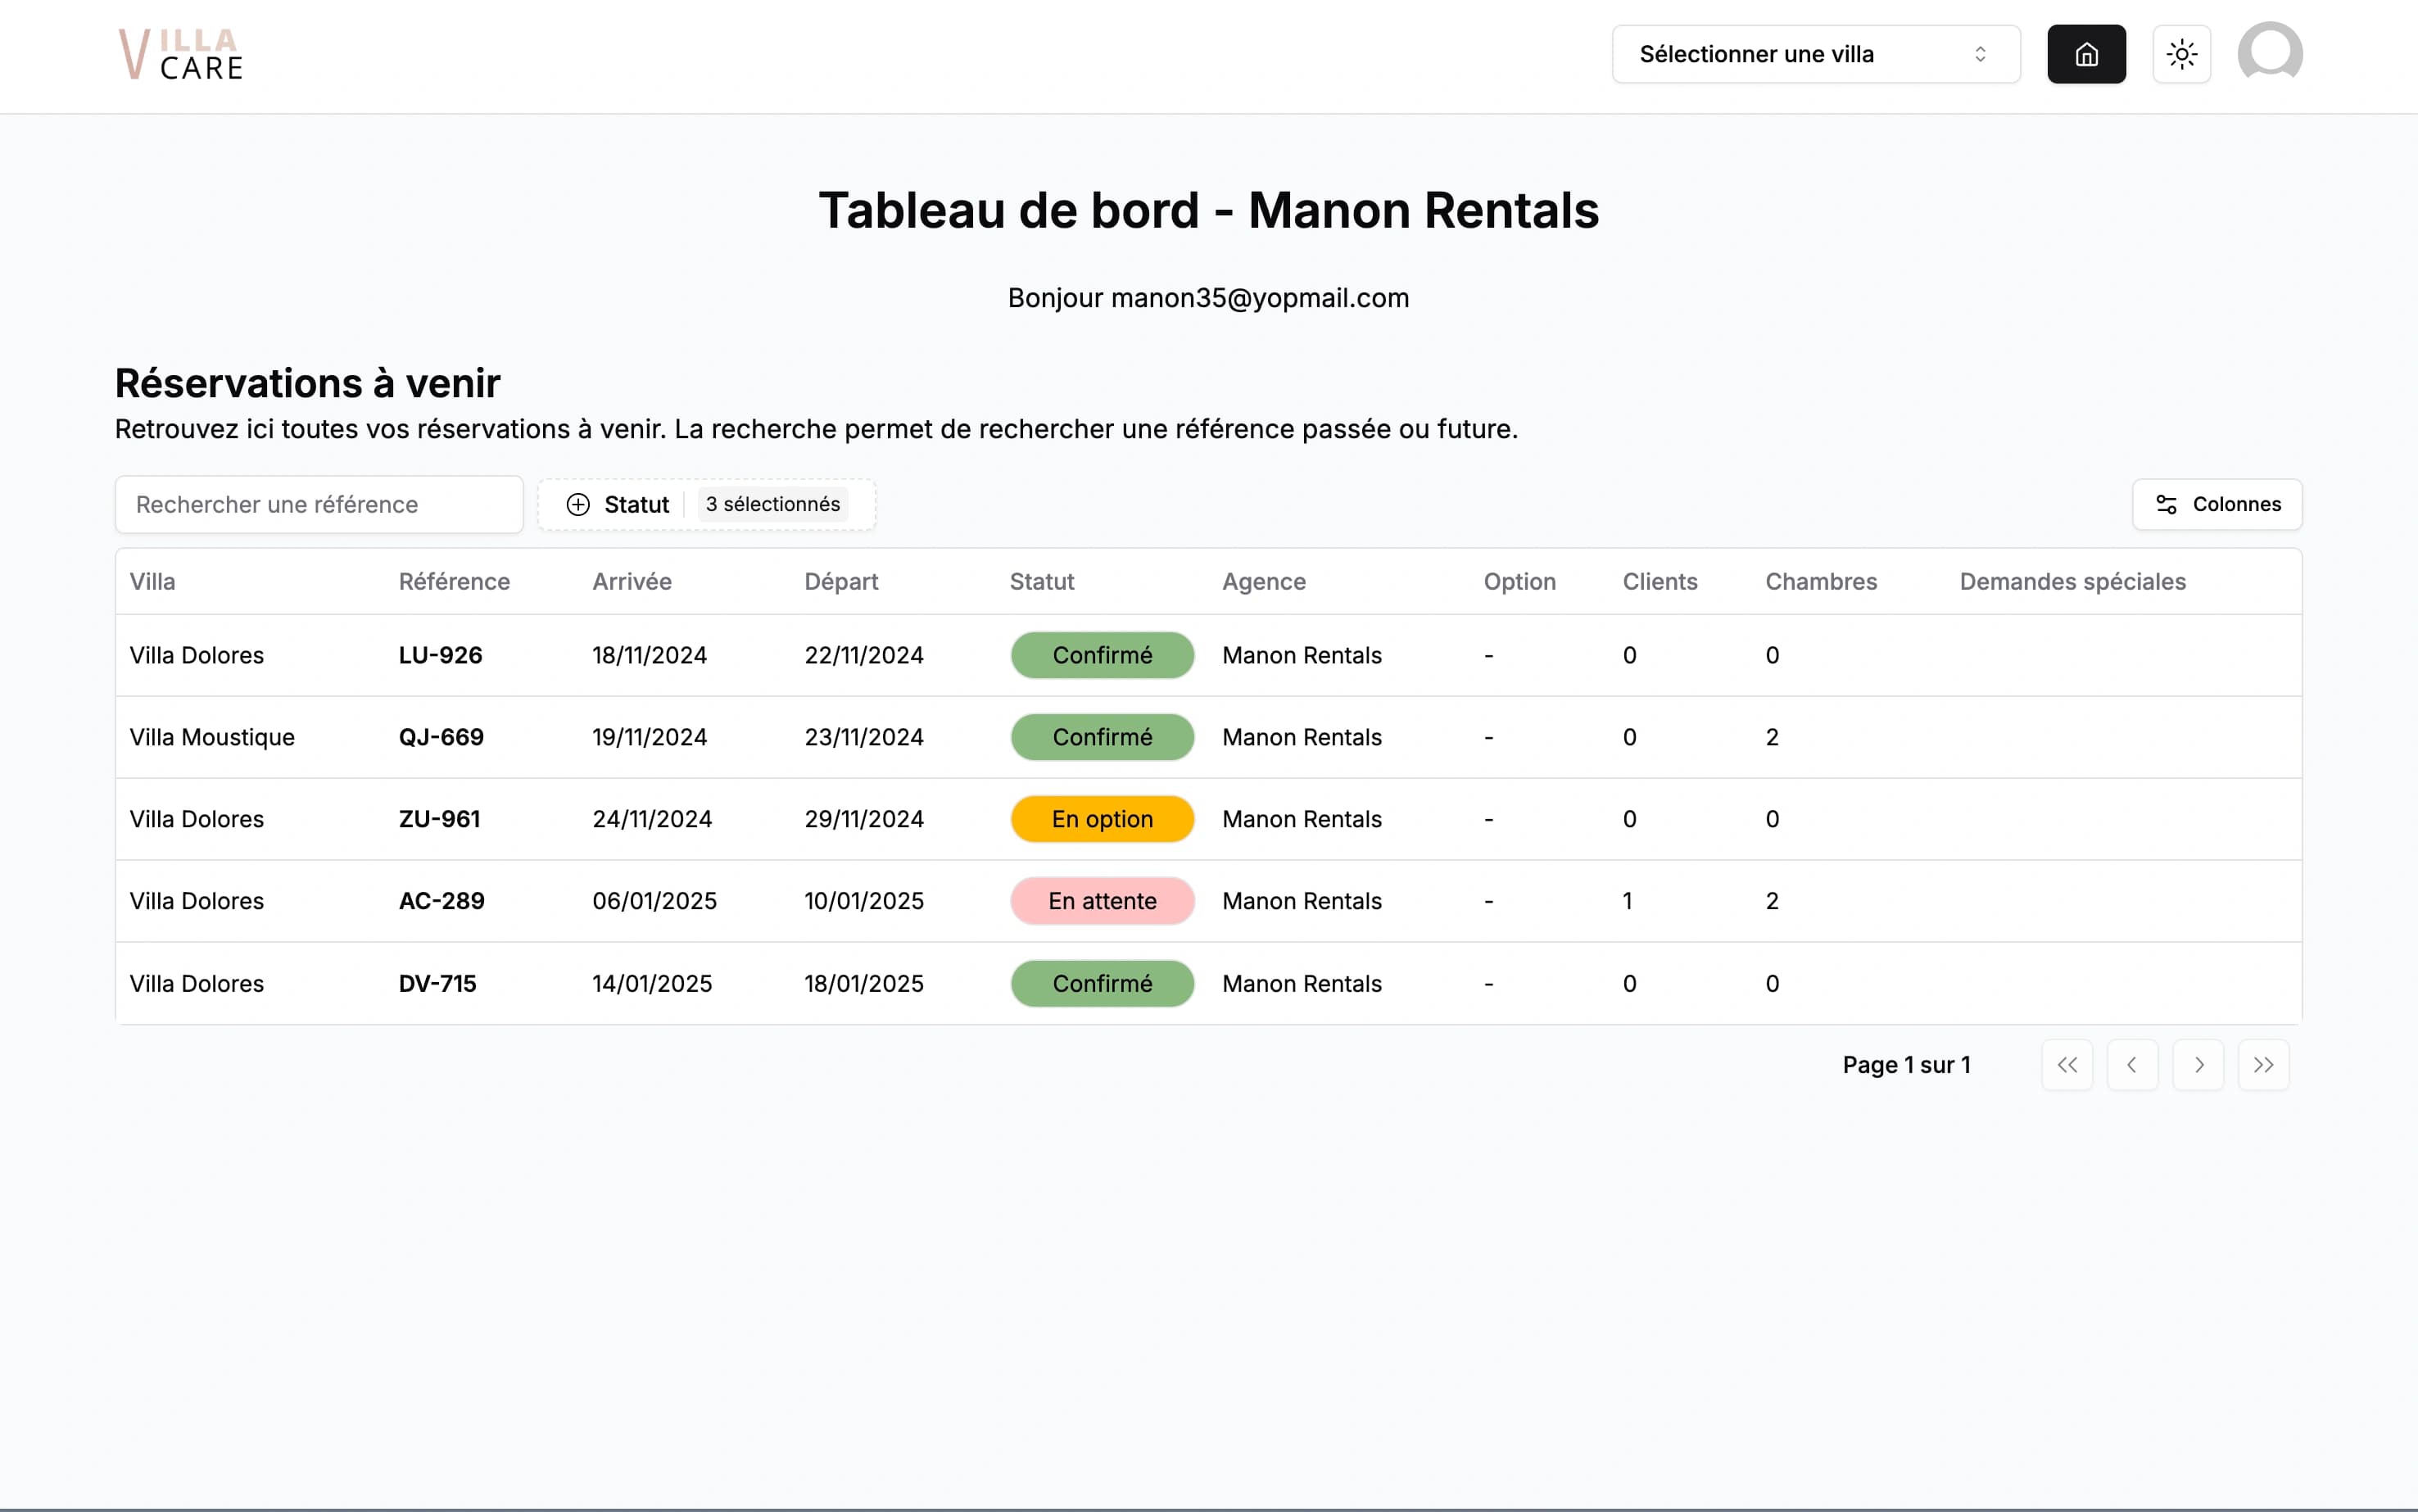Screen dimensions: 2418x1512
Task: Click the next page arrow button
Action: click(2199, 1065)
